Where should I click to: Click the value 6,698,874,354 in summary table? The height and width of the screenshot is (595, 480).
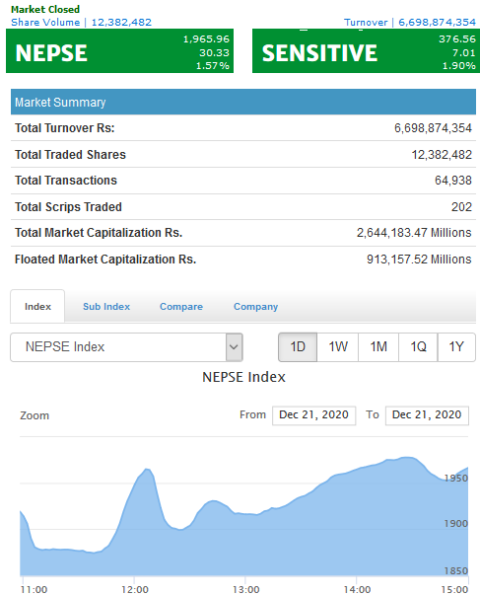coord(433,128)
